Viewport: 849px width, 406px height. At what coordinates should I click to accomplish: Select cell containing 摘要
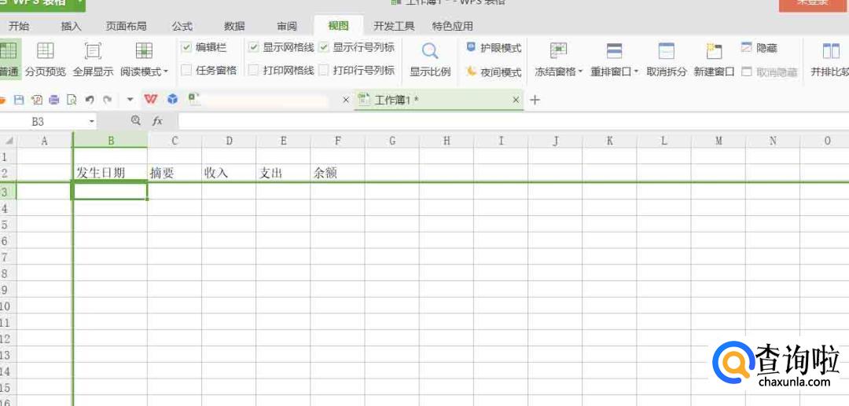point(175,173)
